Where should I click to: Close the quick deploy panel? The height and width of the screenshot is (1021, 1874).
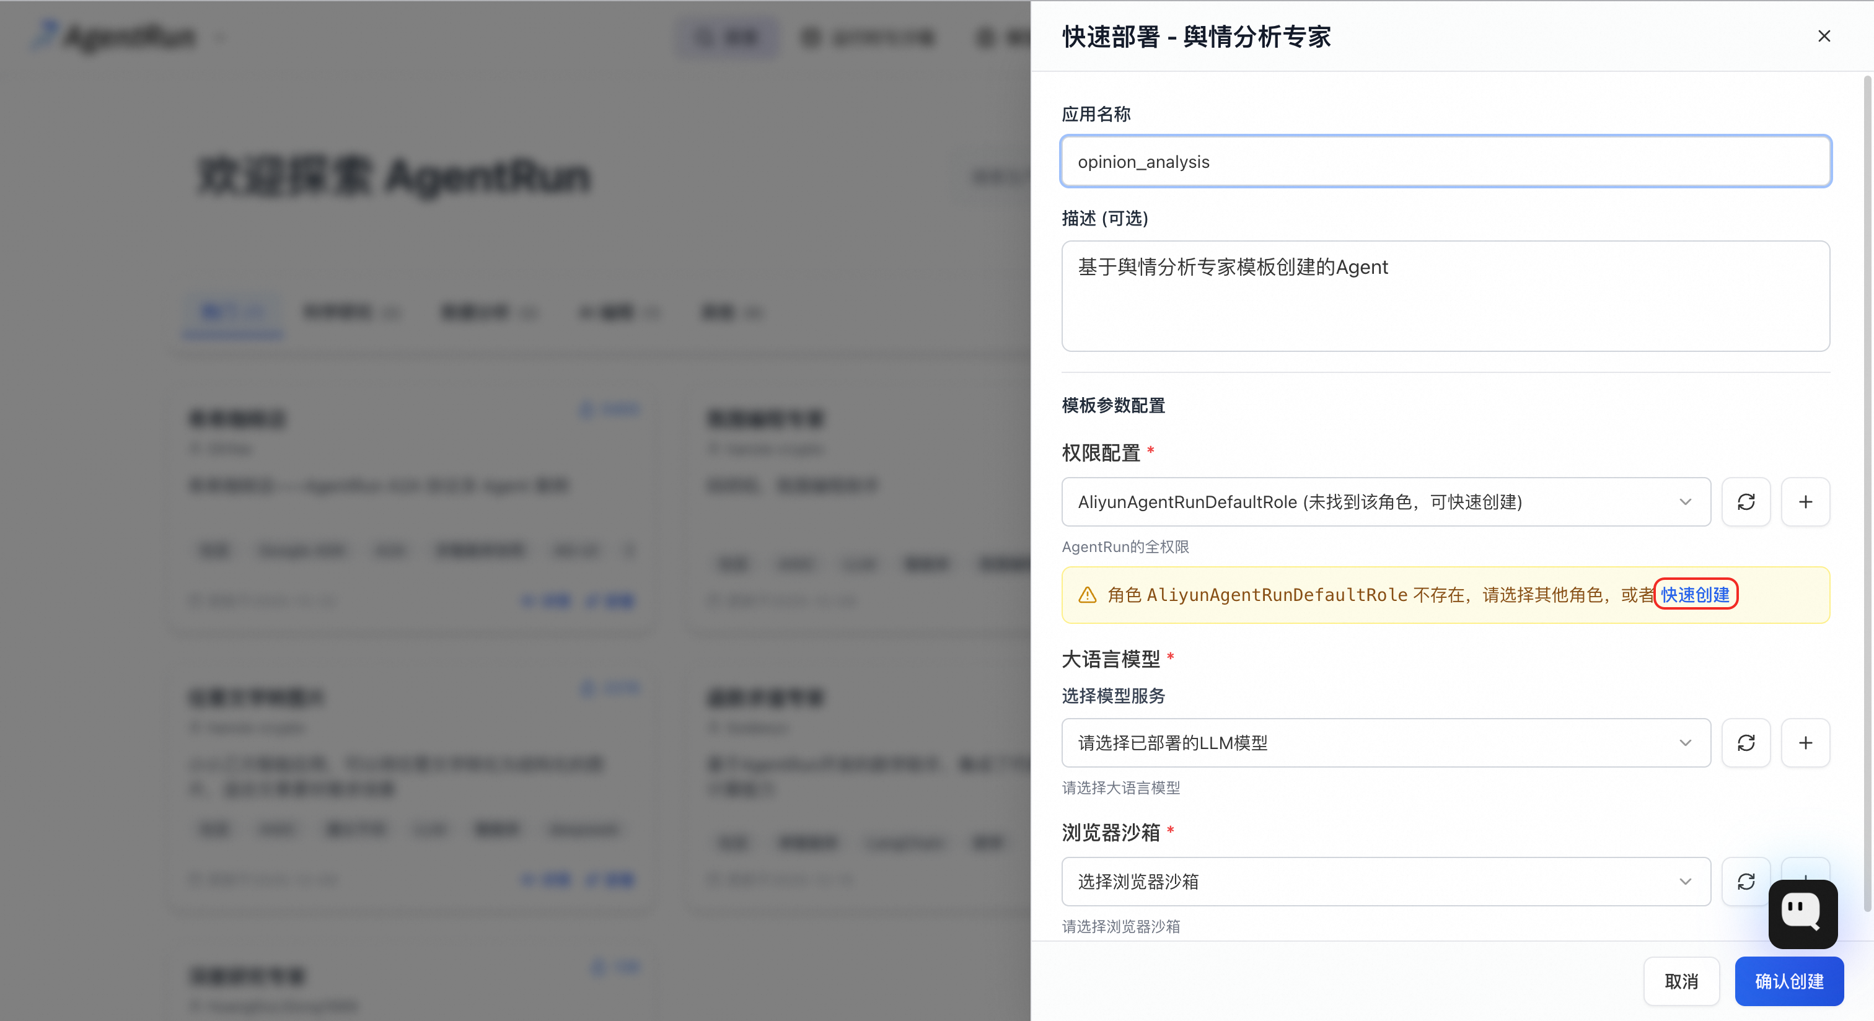tap(1824, 37)
